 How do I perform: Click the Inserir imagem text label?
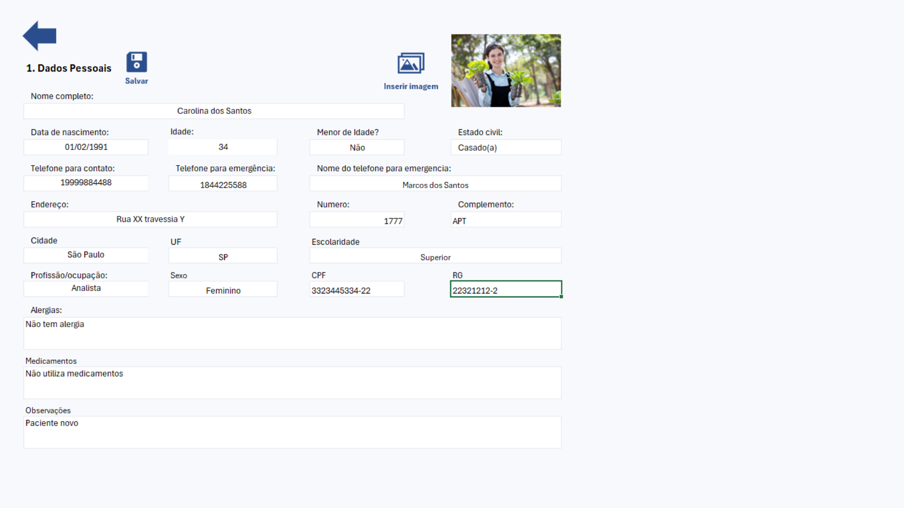[x=411, y=87]
